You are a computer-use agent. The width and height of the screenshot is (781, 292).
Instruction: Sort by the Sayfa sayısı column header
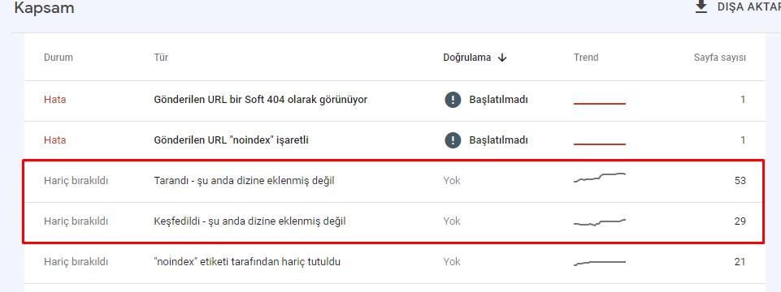tap(720, 58)
